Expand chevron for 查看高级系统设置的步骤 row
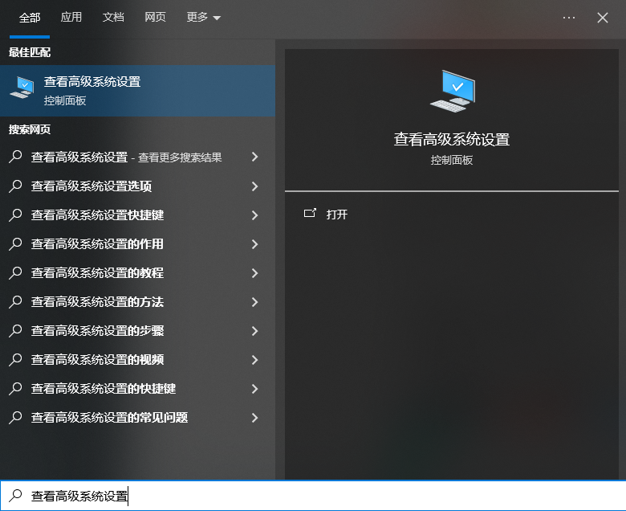The height and width of the screenshot is (511, 626). pyautogui.click(x=254, y=331)
